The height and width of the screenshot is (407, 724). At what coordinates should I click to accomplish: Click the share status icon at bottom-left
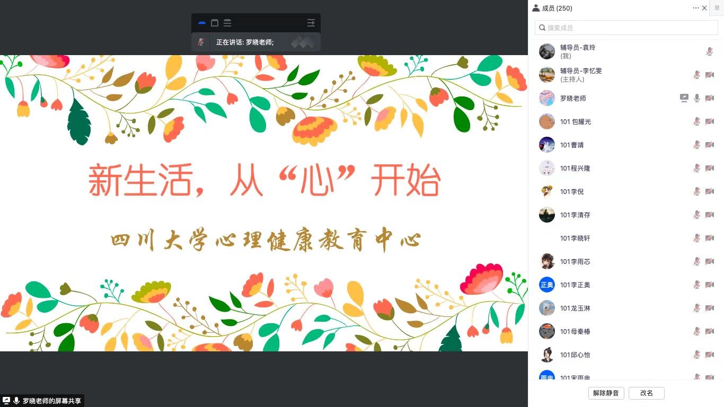tap(6, 401)
